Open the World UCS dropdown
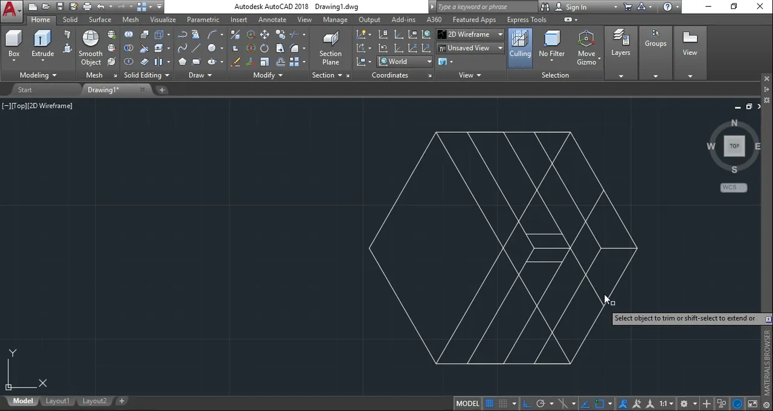Viewport: 773px width, 411px height. click(x=405, y=62)
